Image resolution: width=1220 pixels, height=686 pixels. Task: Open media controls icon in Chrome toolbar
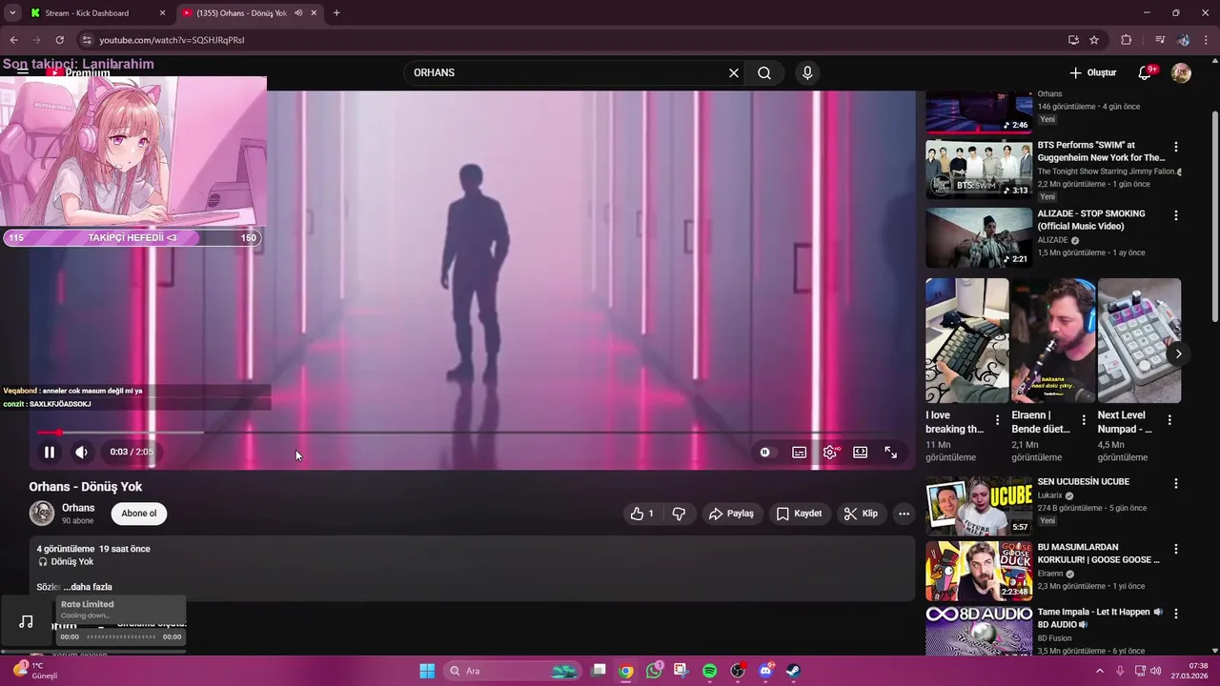pyautogui.click(x=1160, y=40)
